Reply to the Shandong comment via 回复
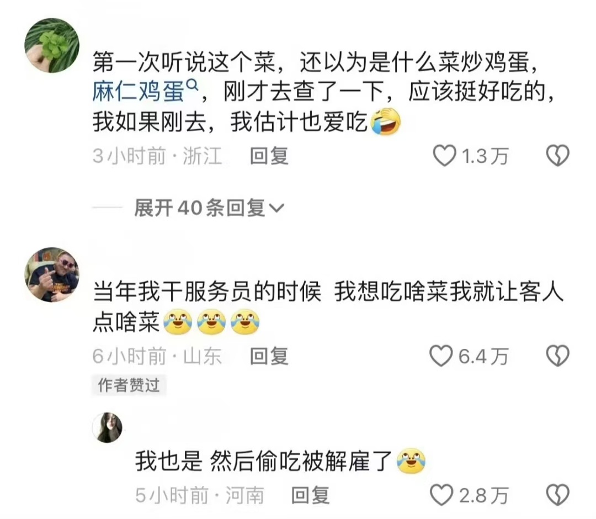Viewport: 596px width, 519px height. click(x=269, y=356)
